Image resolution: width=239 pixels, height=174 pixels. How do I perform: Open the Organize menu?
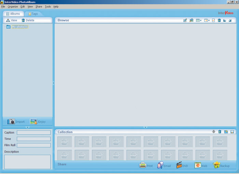coord(13,6)
